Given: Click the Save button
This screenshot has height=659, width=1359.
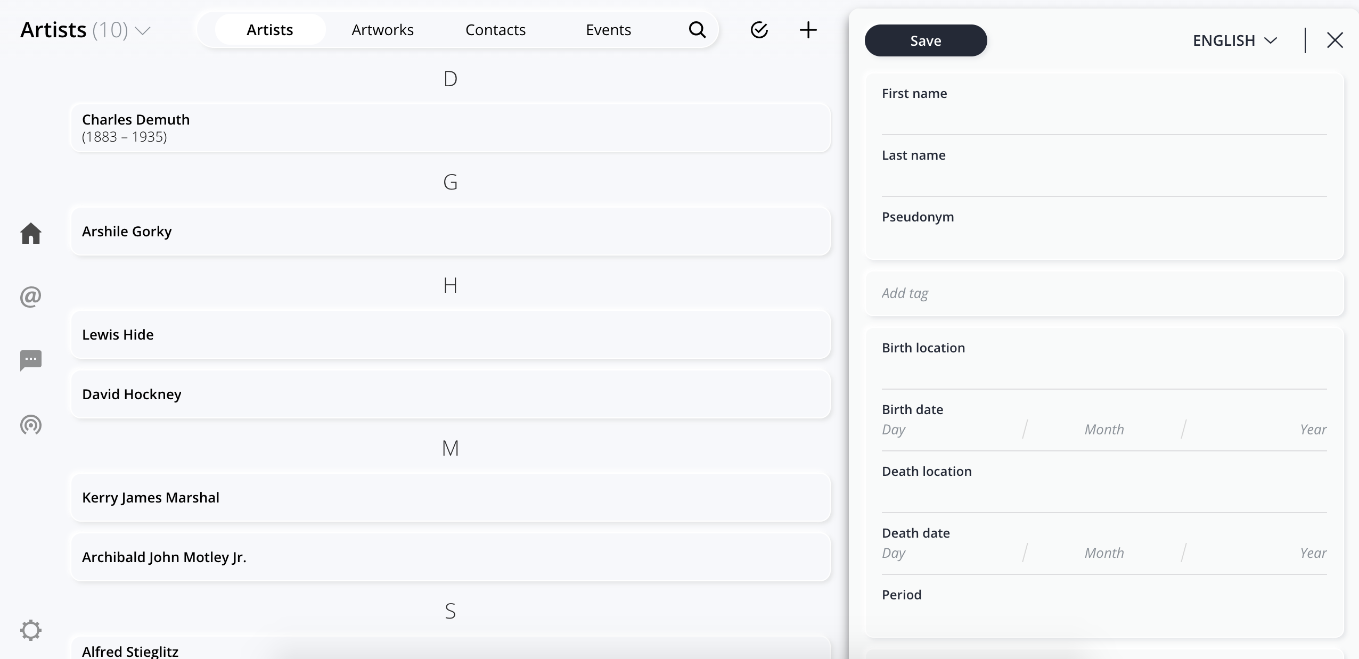Looking at the screenshot, I should click(926, 40).
